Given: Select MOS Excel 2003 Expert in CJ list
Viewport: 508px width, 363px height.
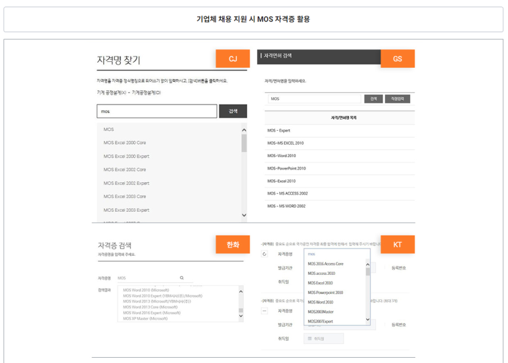Looking at the screenshot, I should pyautogui.click(x=126, y=210).
